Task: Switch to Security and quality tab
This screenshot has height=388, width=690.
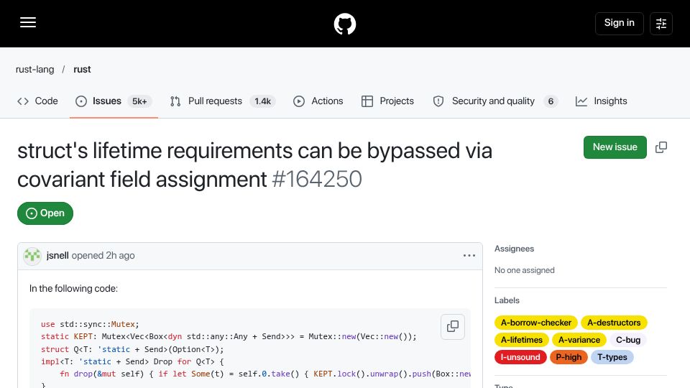Action: click(495, 101)
